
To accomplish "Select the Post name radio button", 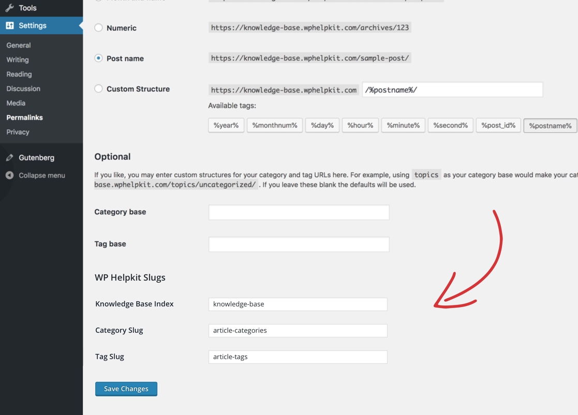I will [x=98, y=58].
